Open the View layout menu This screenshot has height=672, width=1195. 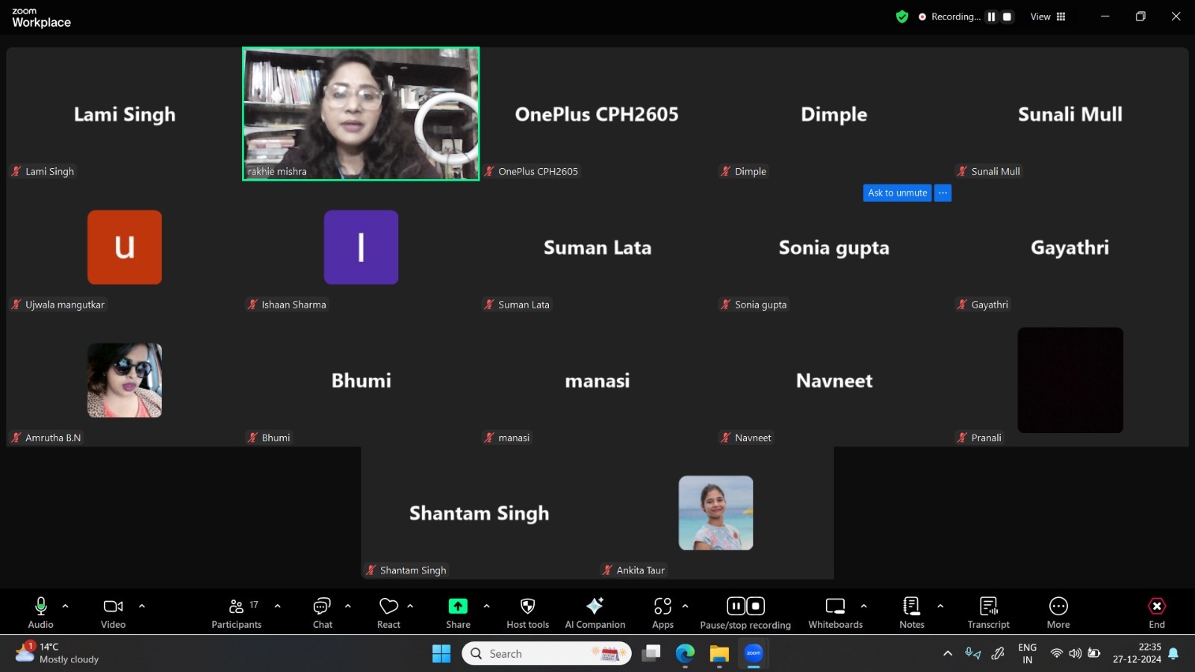(x=1048, y=16)
